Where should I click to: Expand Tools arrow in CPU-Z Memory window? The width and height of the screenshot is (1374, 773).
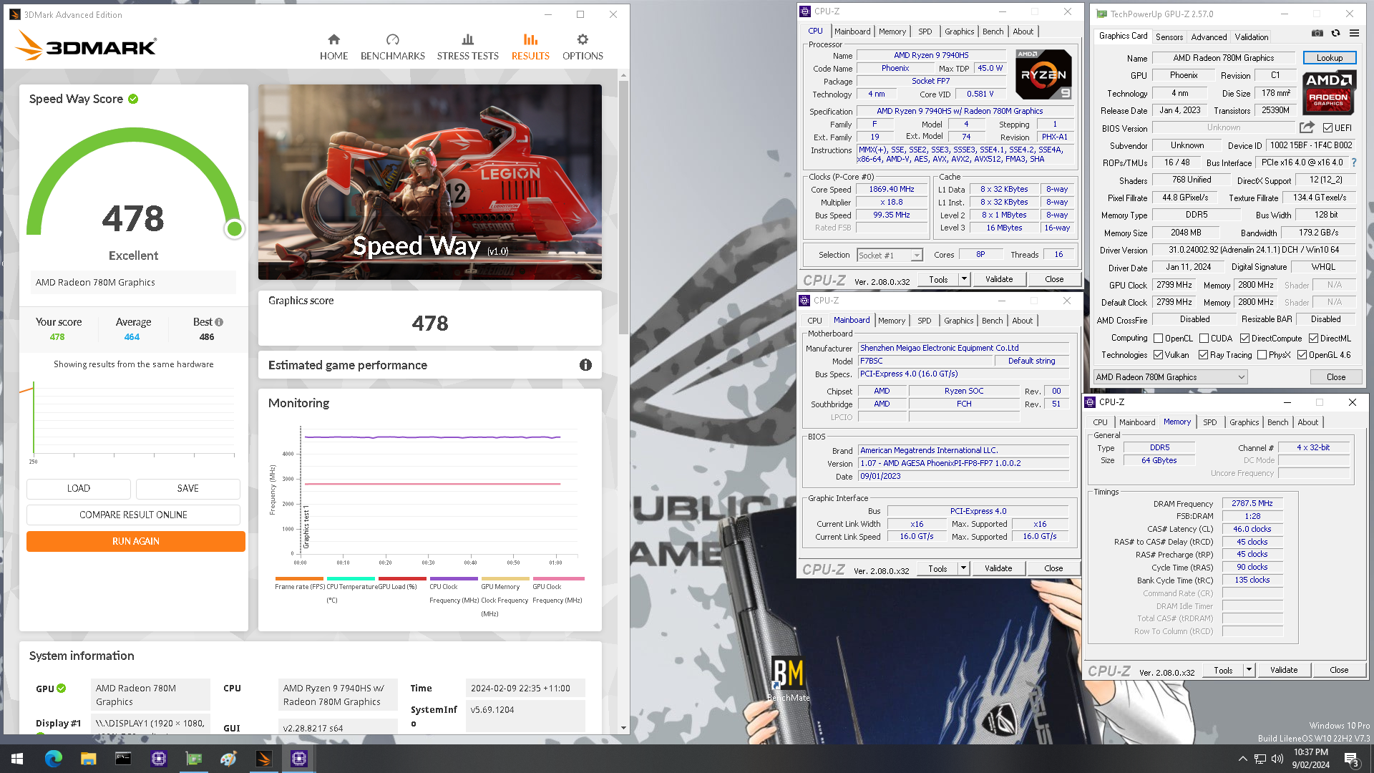click(x=1249, y=670)
